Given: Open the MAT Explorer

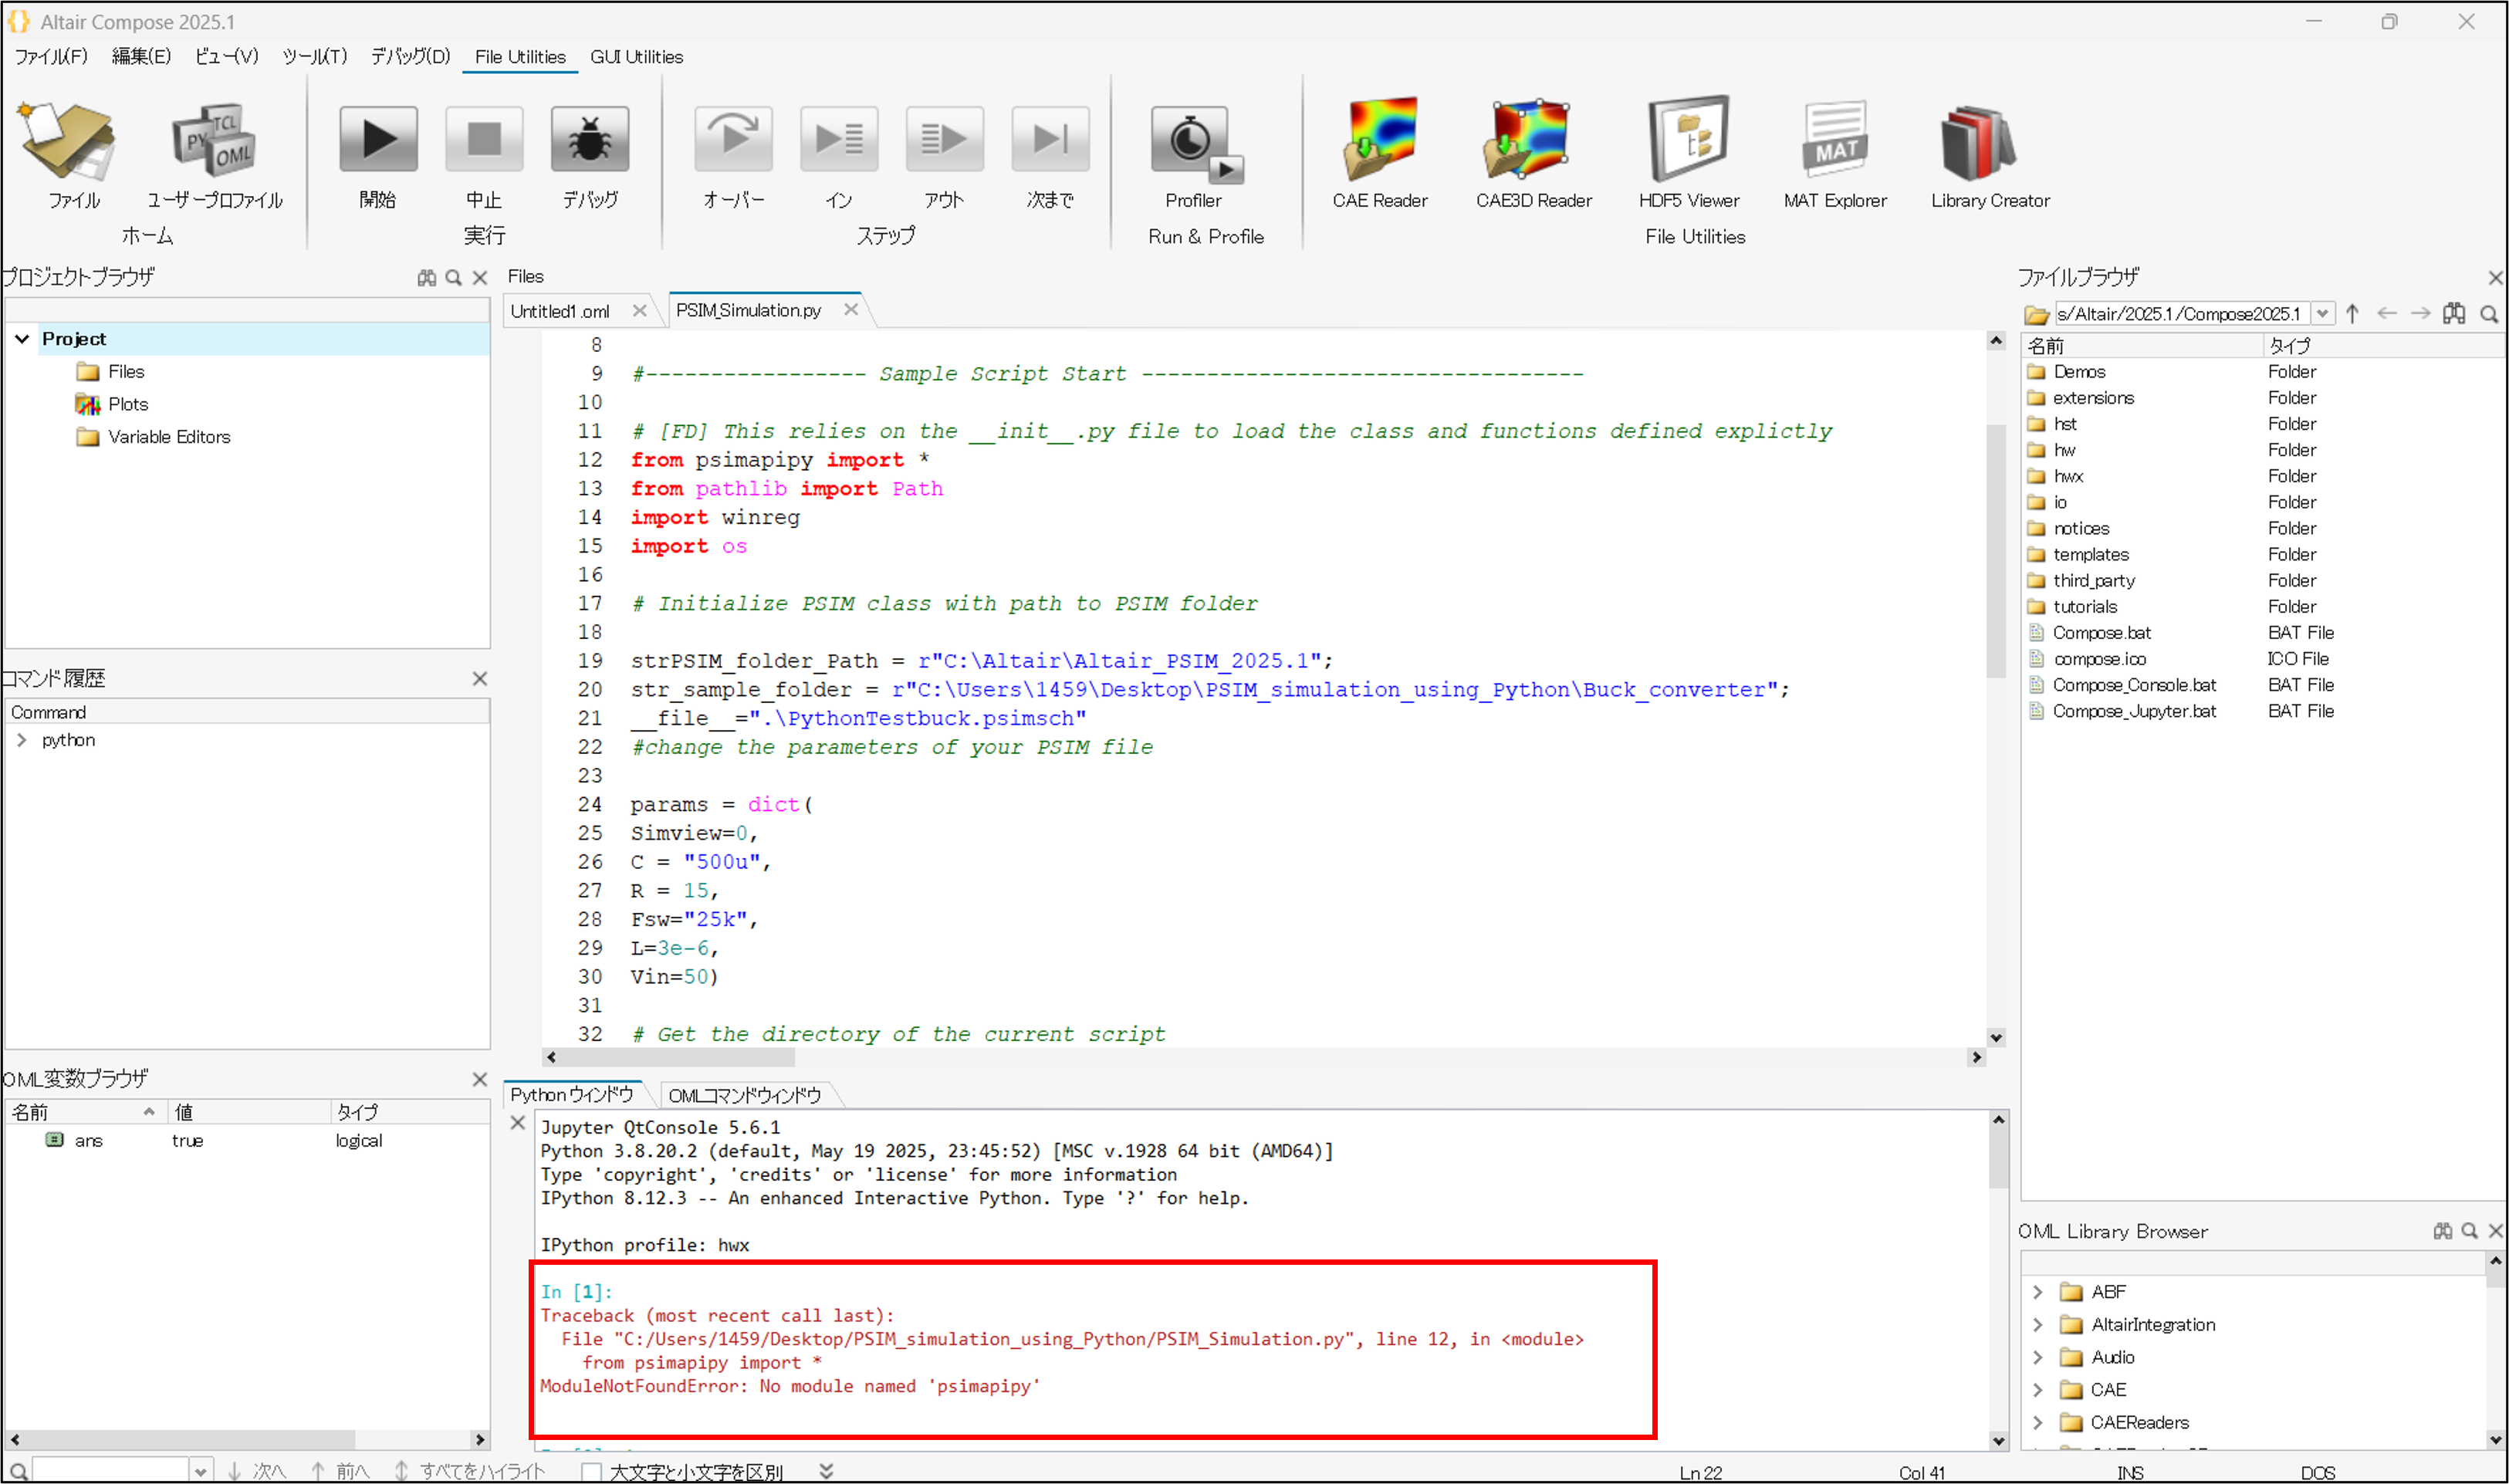Looking at the screenshot, I should coord(1835,140).
